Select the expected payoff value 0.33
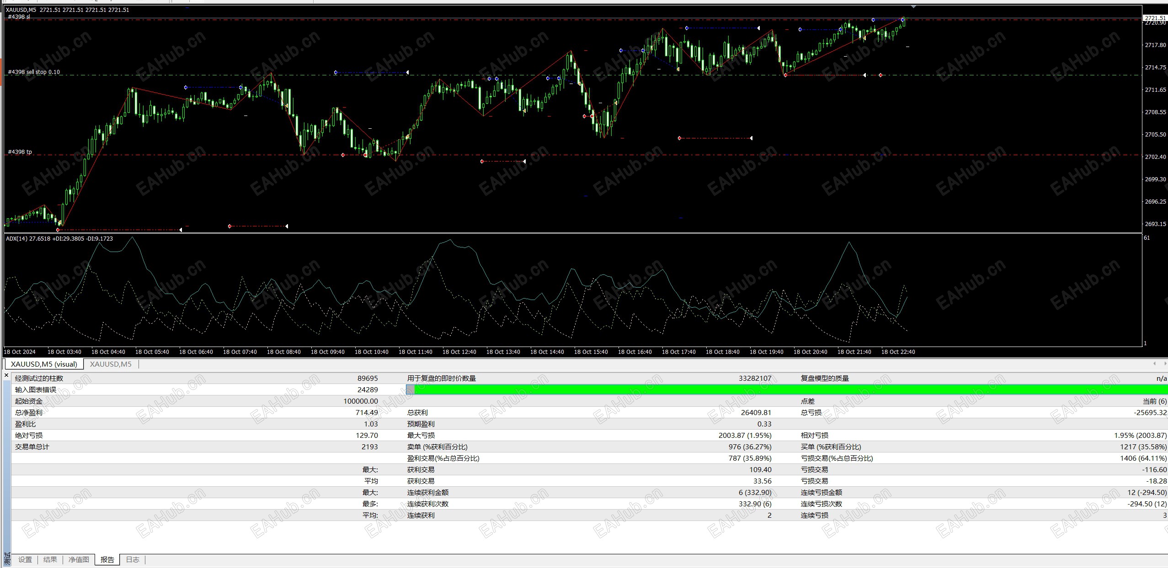This screenshot has width=1168, height=568. pos(764,424)
